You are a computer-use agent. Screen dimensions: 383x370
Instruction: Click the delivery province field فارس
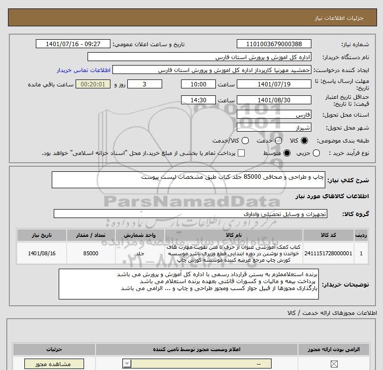[x=274, y=114]
